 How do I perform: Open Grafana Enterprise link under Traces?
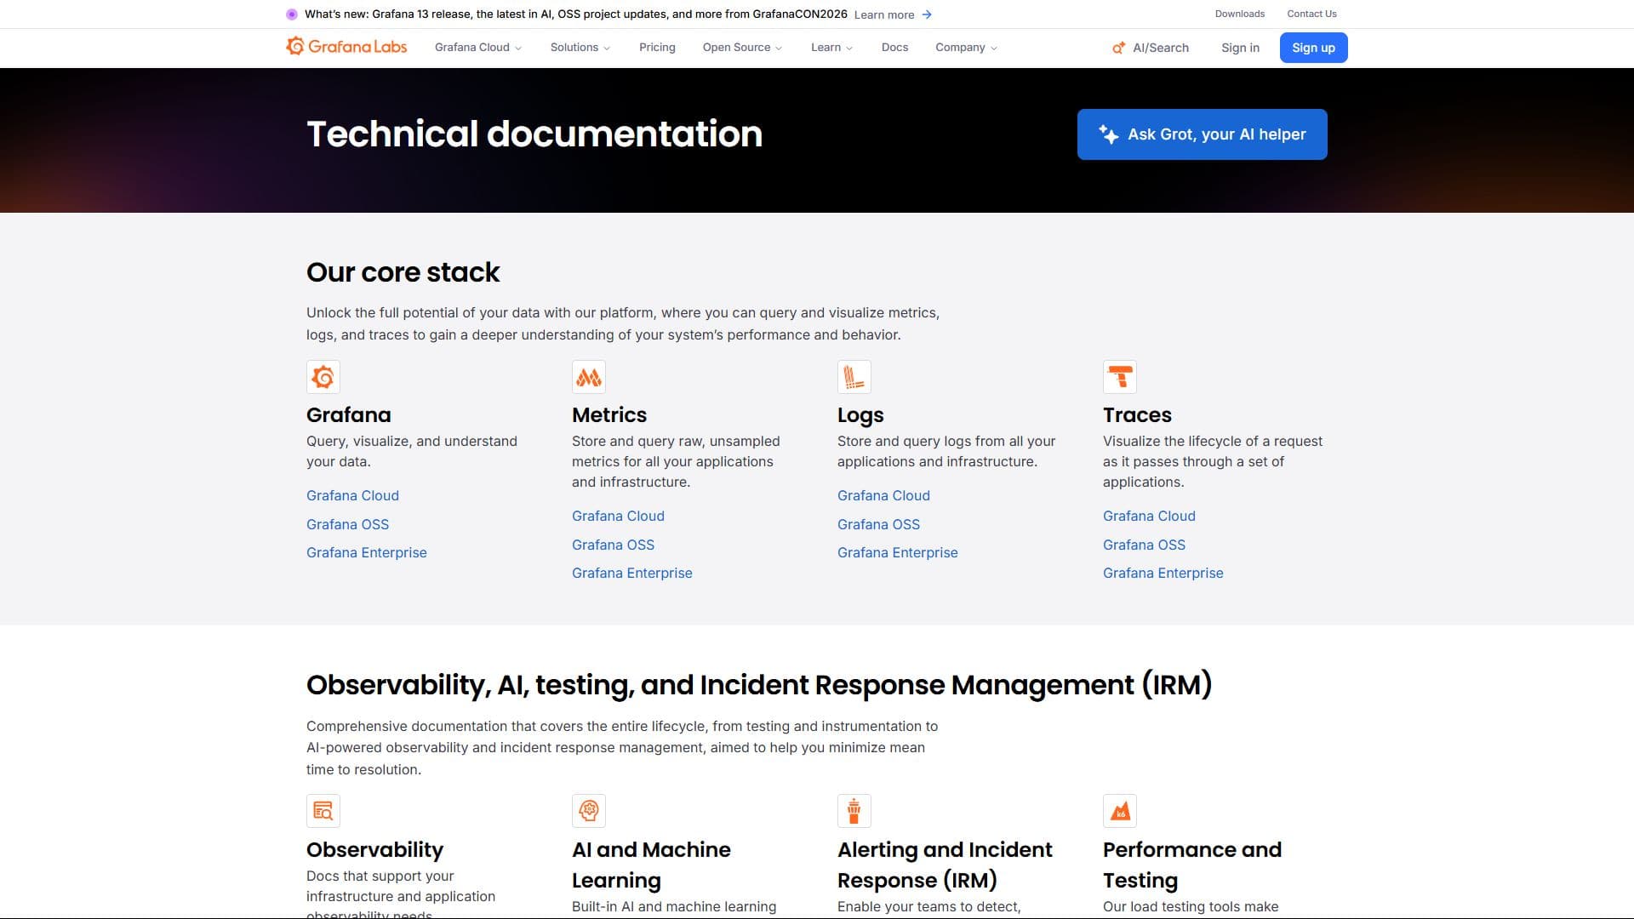[x=1163, y=573]
